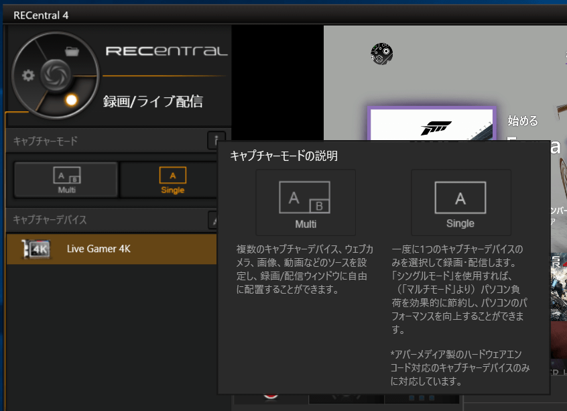The image size is (567, 411).
Task: Click the hardware encode note starting with *アバーメディア製
Action: tap(460, 367)
